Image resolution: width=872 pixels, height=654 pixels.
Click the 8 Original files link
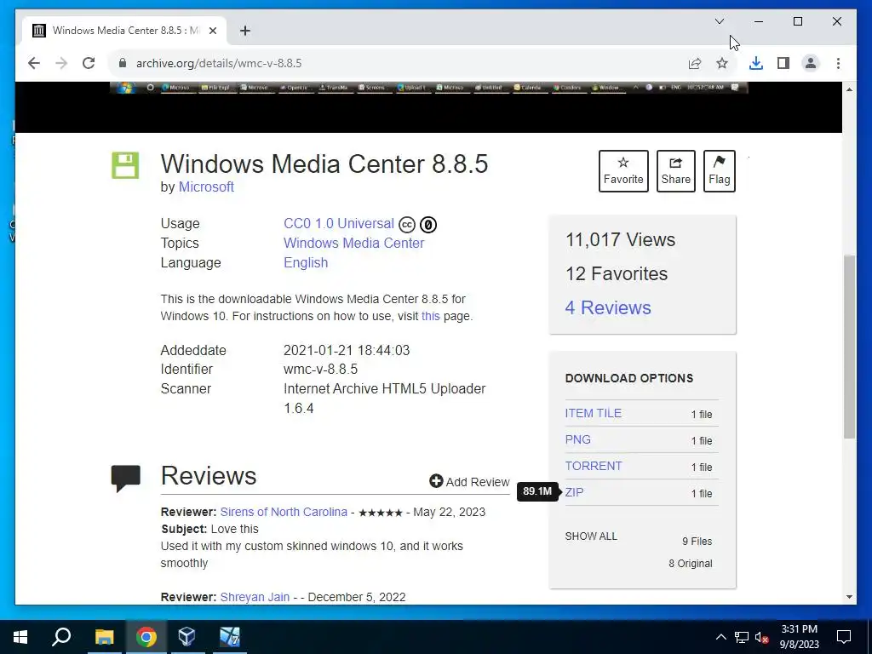tap(690, 564)
